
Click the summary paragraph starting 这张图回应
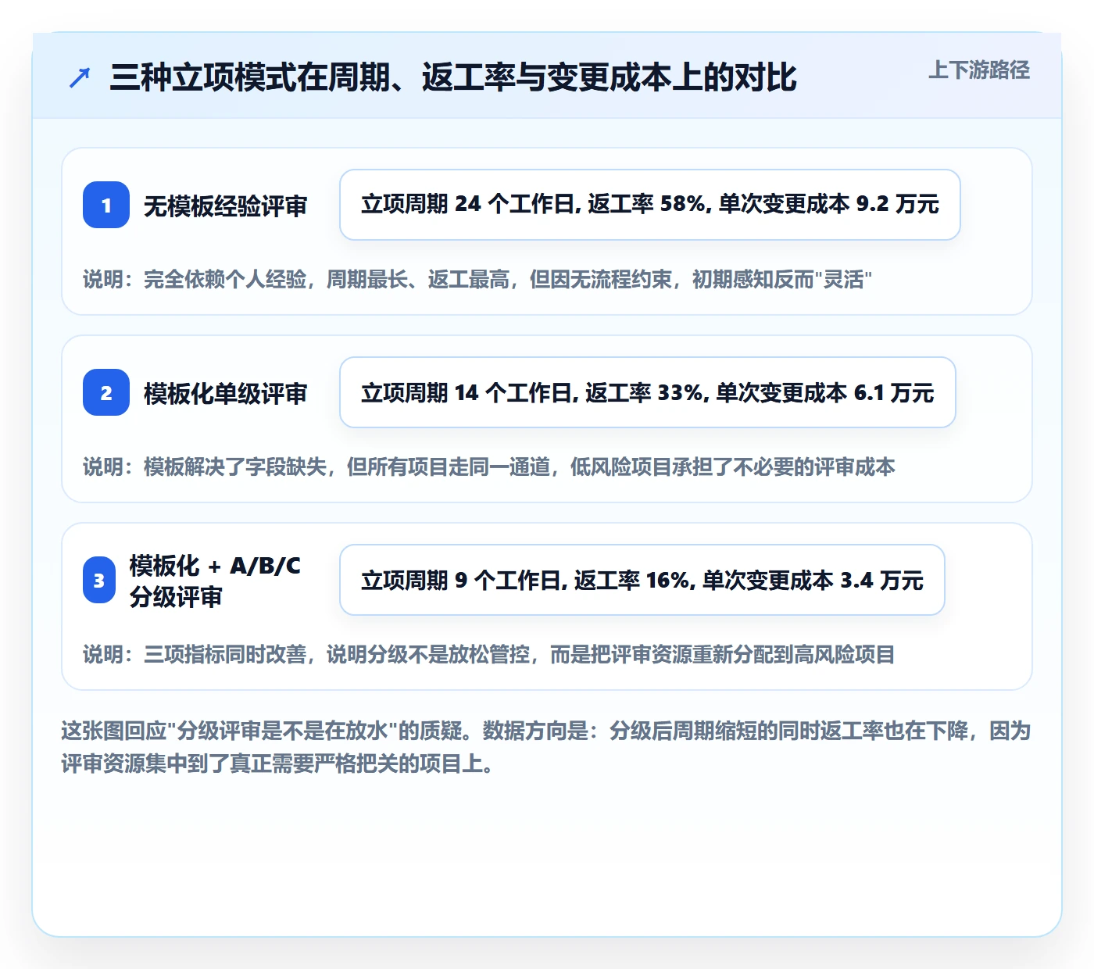546,747
